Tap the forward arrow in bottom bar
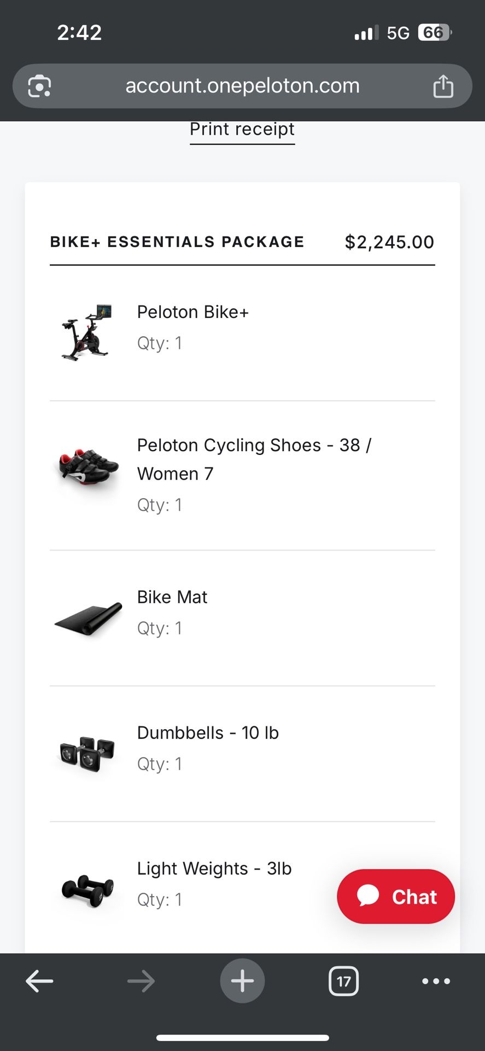The image size is (485, 1051). tap(141, 981)
